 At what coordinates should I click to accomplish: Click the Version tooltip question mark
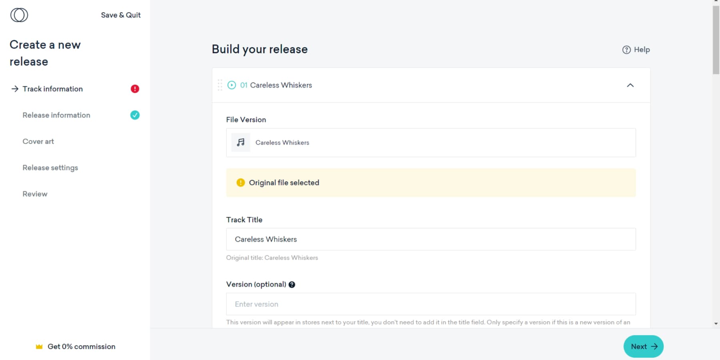pos(292,284)
